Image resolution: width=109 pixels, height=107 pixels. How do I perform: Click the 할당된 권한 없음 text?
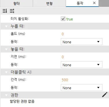click(22, 101)
